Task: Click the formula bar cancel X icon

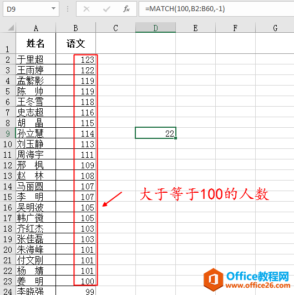Action: pos(87,9)
